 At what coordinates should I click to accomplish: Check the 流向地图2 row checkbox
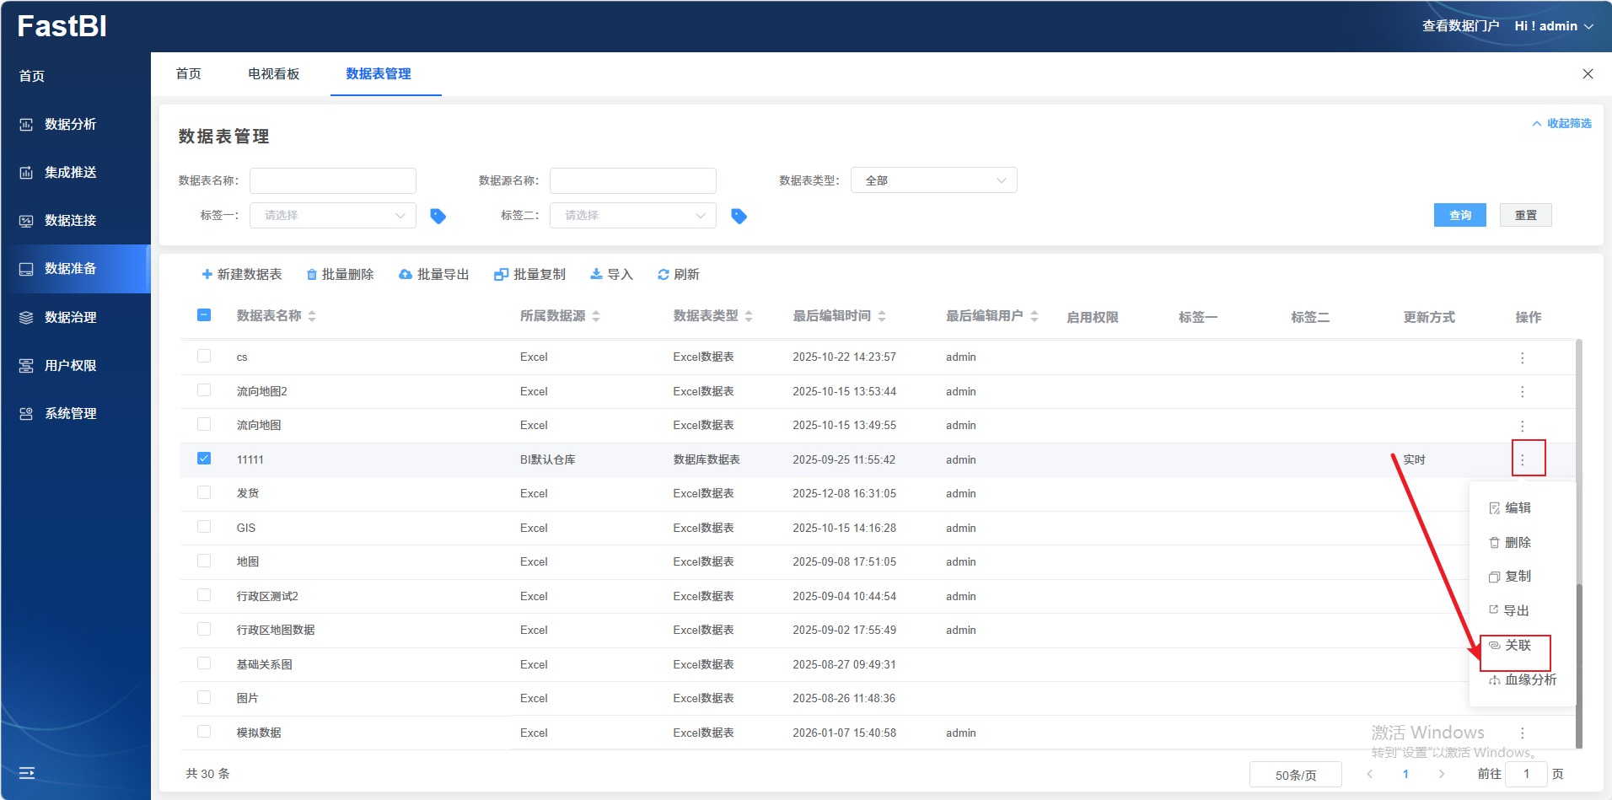[x=204, y=390]
